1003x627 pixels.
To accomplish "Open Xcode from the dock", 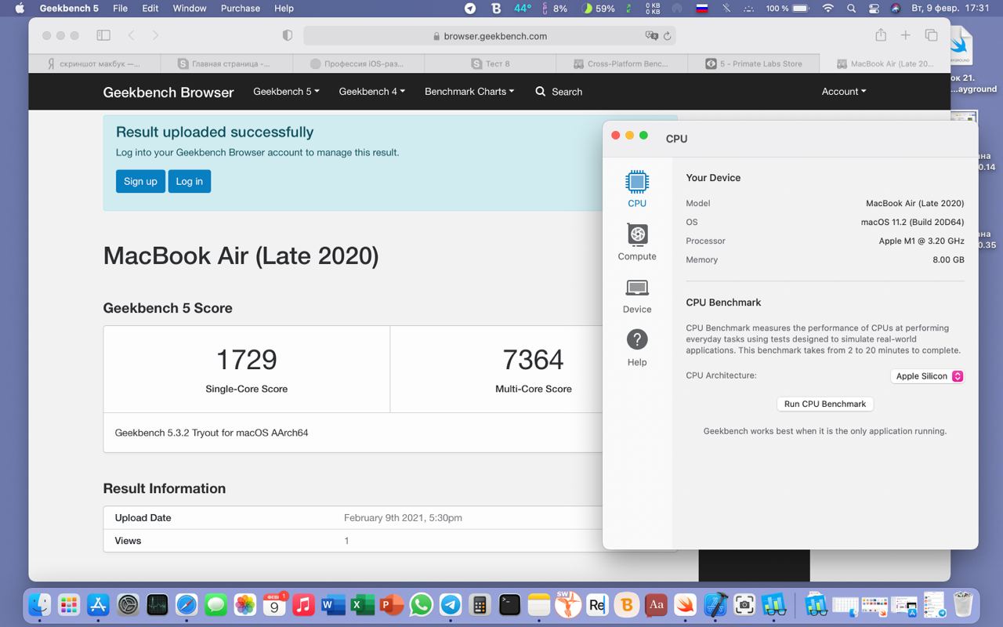I will (715, 605).
